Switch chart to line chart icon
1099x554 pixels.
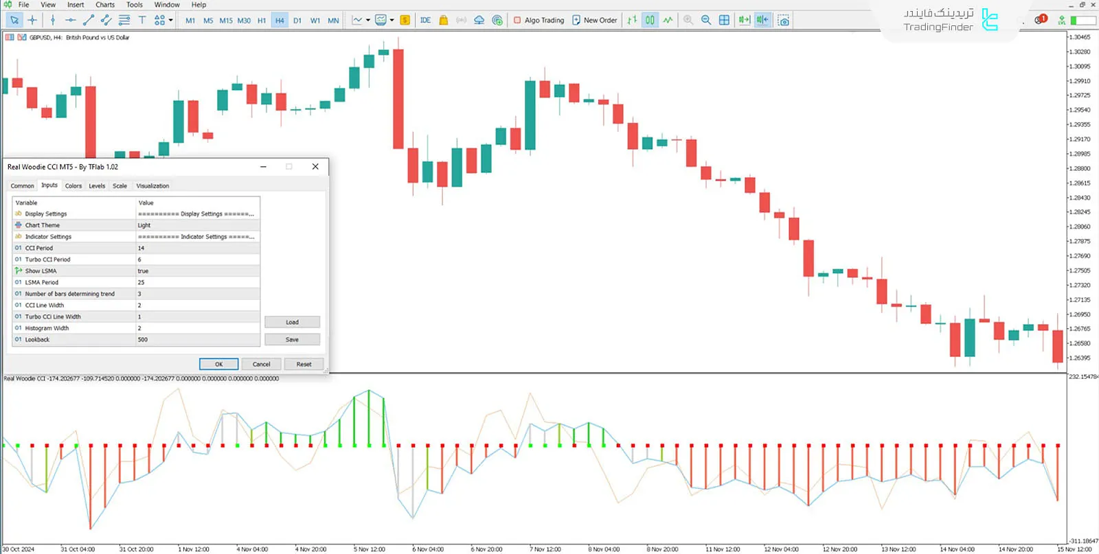click(x=668, y=20)
